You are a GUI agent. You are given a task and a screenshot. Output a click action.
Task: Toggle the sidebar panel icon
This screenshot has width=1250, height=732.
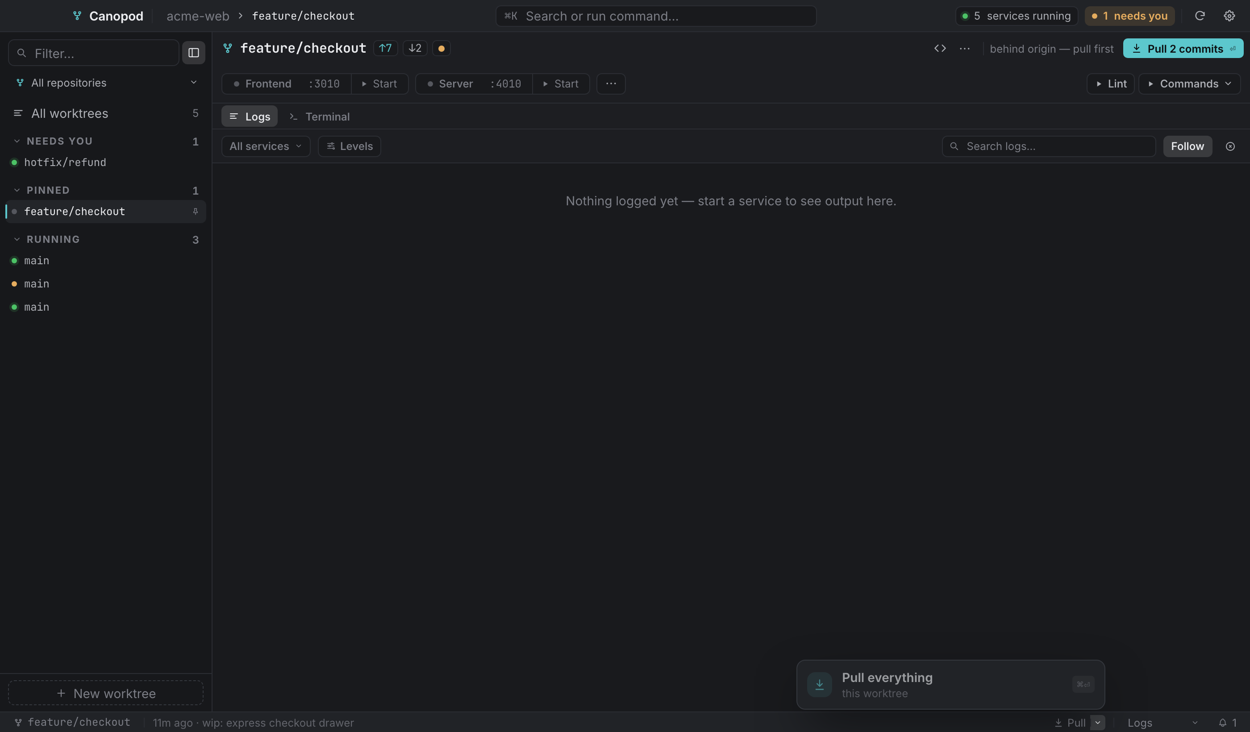point(193,53)
